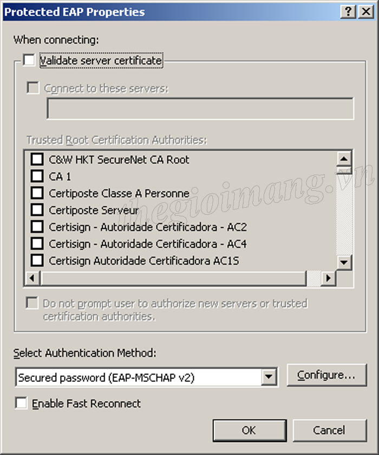Check Certisign Autoridade Certificadora AC4

click(x=37, y=243)
